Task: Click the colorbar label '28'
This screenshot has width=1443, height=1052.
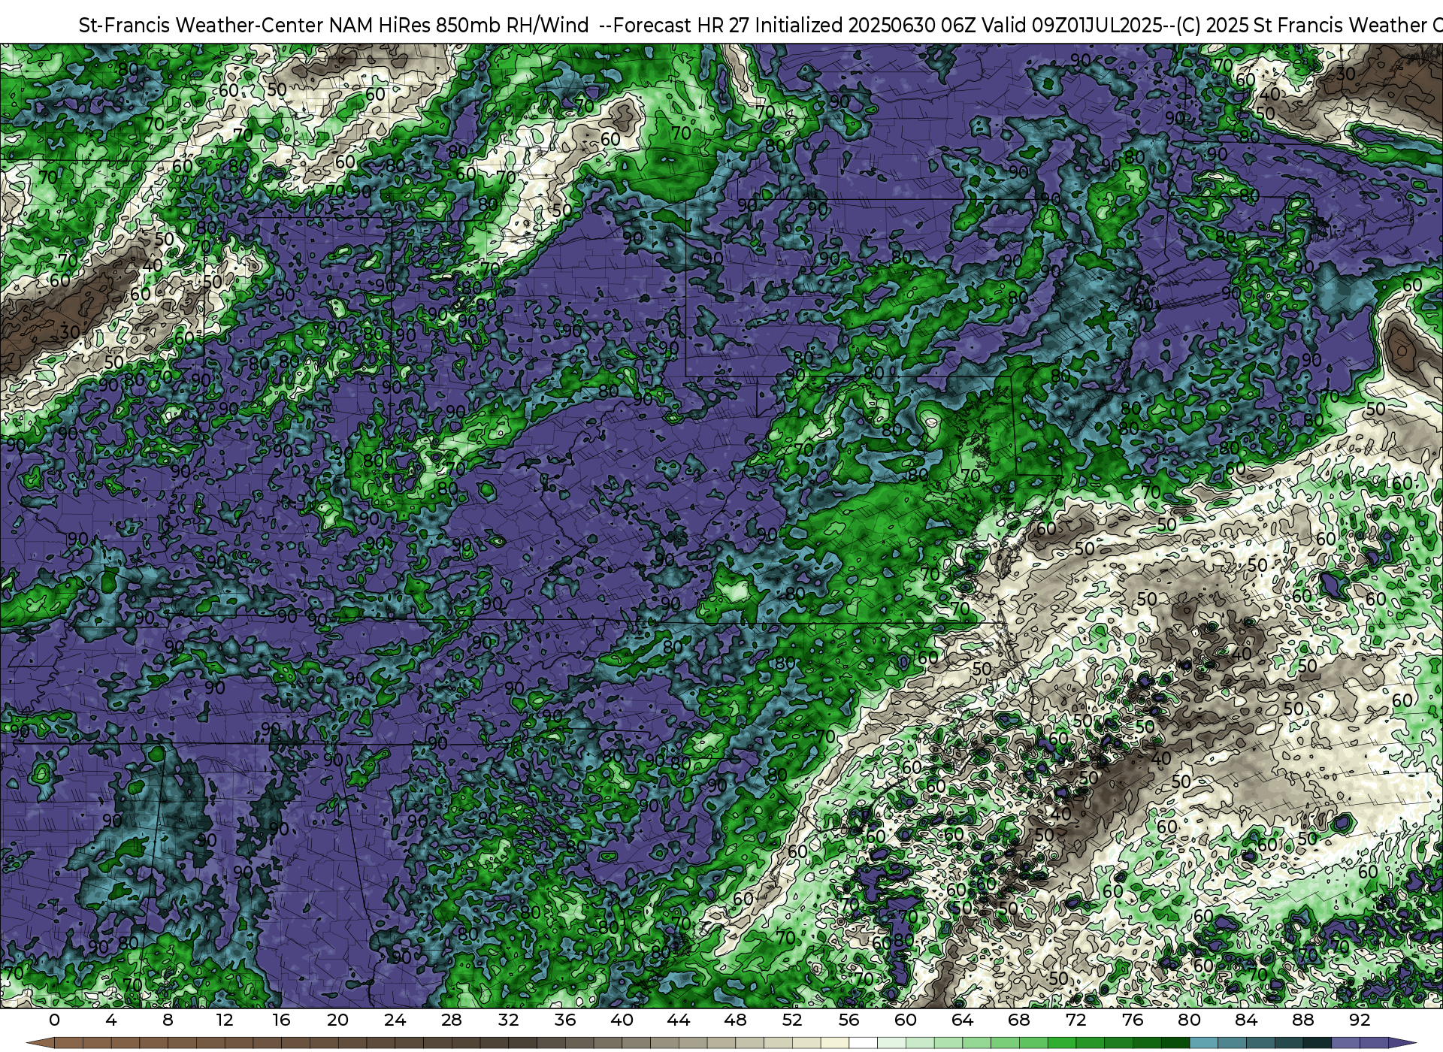Action: click(x=452, y=1020)
